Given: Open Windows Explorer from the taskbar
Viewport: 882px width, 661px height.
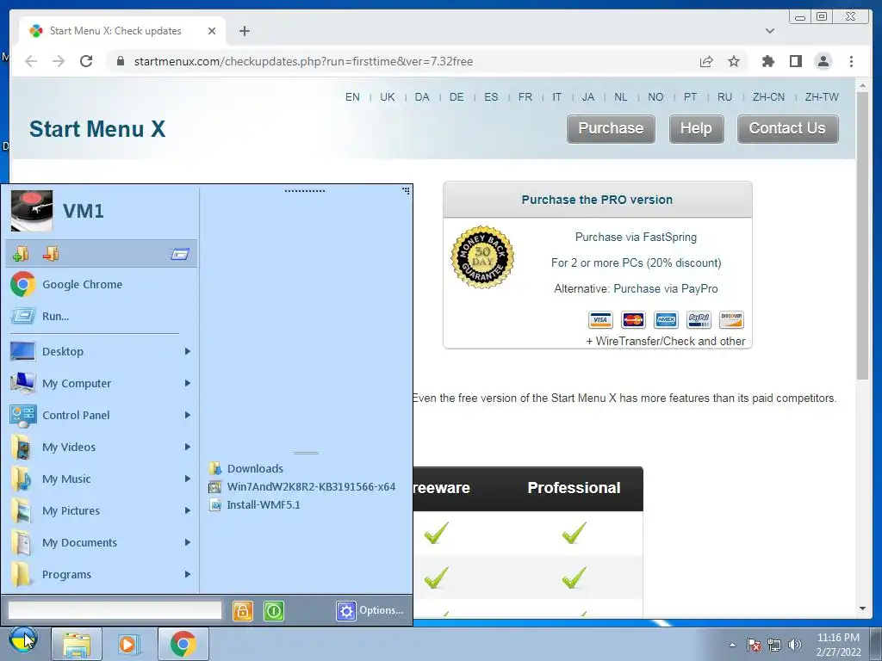Looking at the screenshot, I should tap(77, 644).
